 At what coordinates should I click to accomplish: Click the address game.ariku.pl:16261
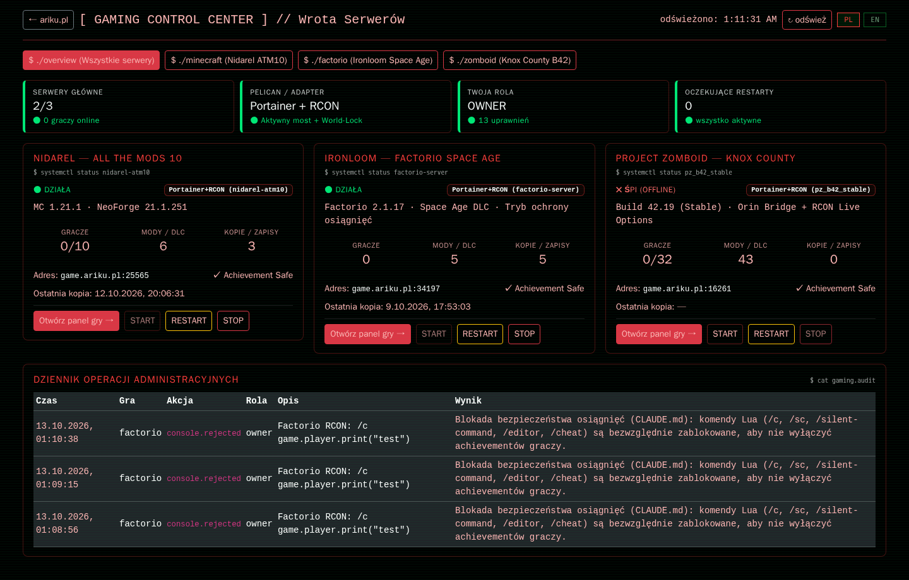pos(687,289)
